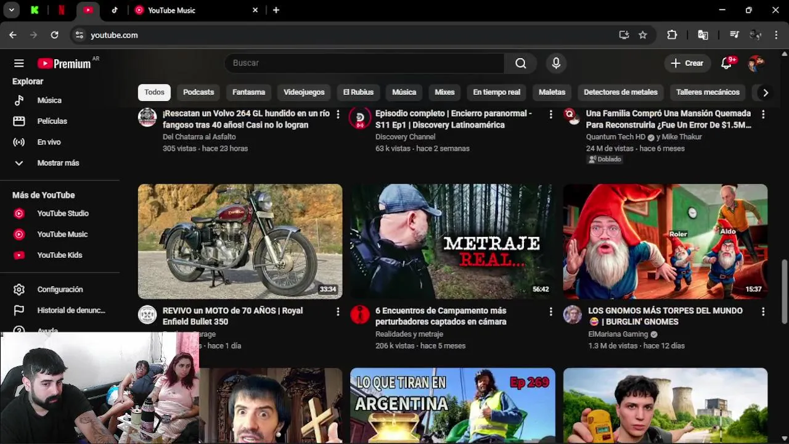Open Discovery Channel avatar
This screenshot has width=789, height=444.
point(360,117)
